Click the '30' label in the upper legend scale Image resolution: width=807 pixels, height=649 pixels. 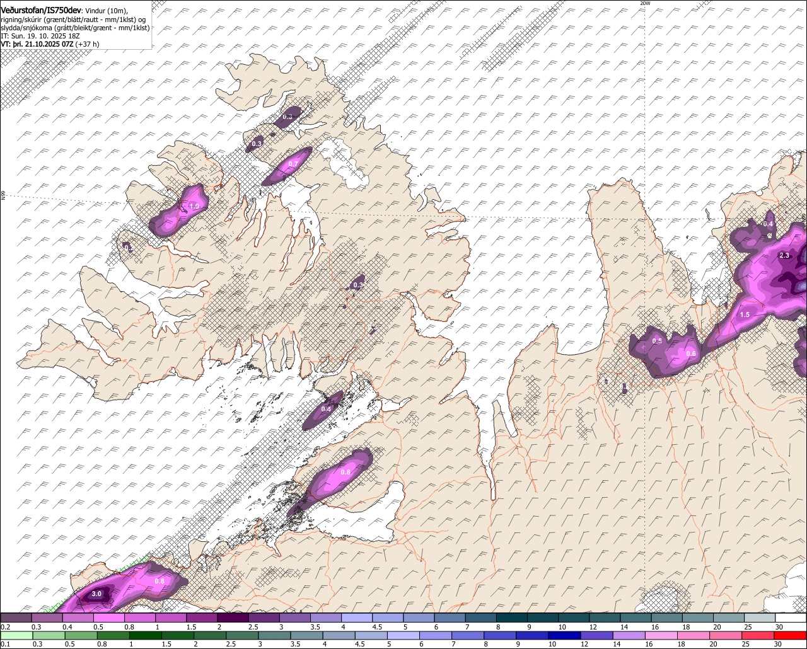point(779,627)
